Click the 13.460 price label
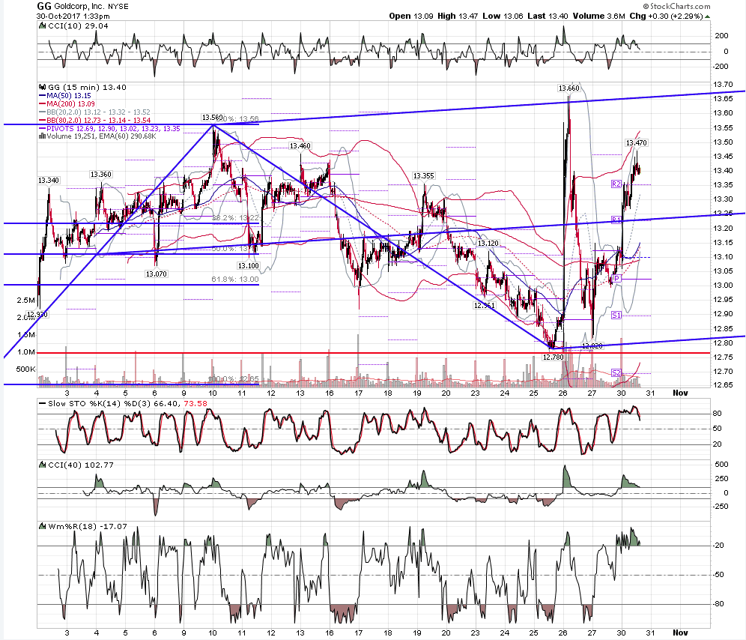The height and width of the screenshot is (640, 746). click(x=300, y=145)
